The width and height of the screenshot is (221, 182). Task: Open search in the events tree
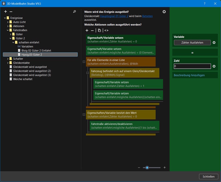tap(75, 11)
